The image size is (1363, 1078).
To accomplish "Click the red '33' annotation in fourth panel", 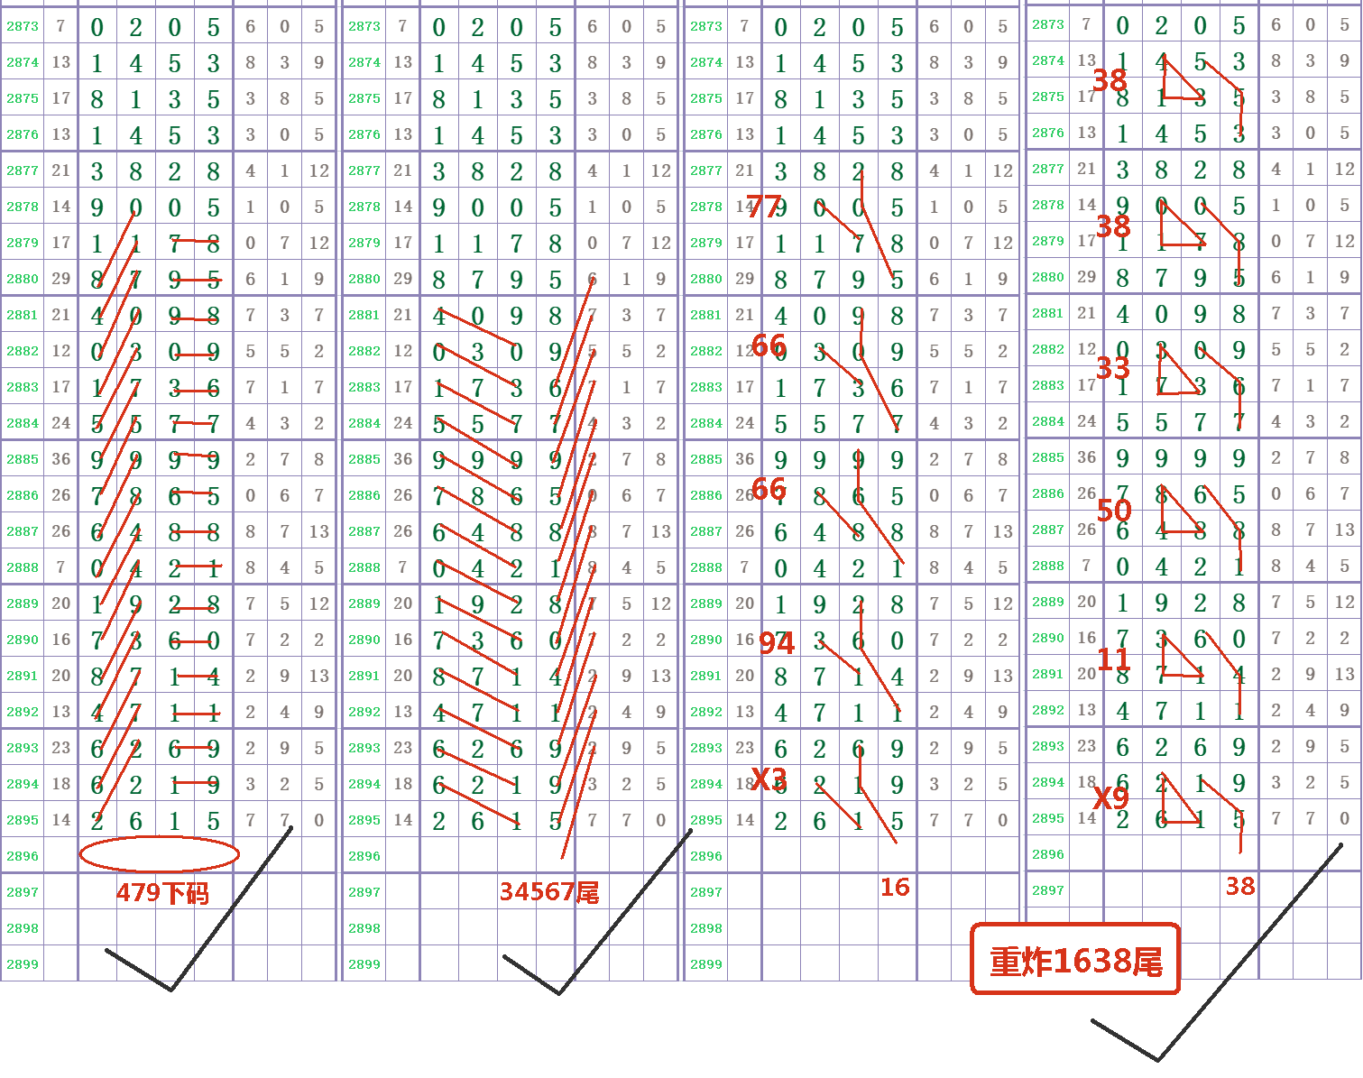I will (x=1112, y=368).
